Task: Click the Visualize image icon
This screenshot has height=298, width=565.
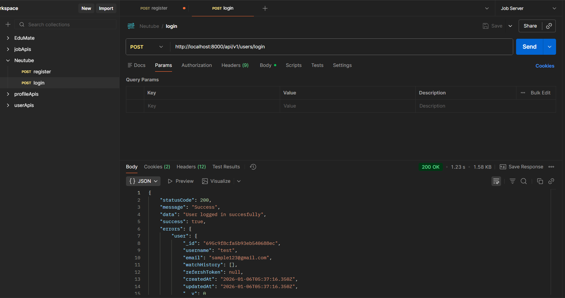Action: coord(205,181)
